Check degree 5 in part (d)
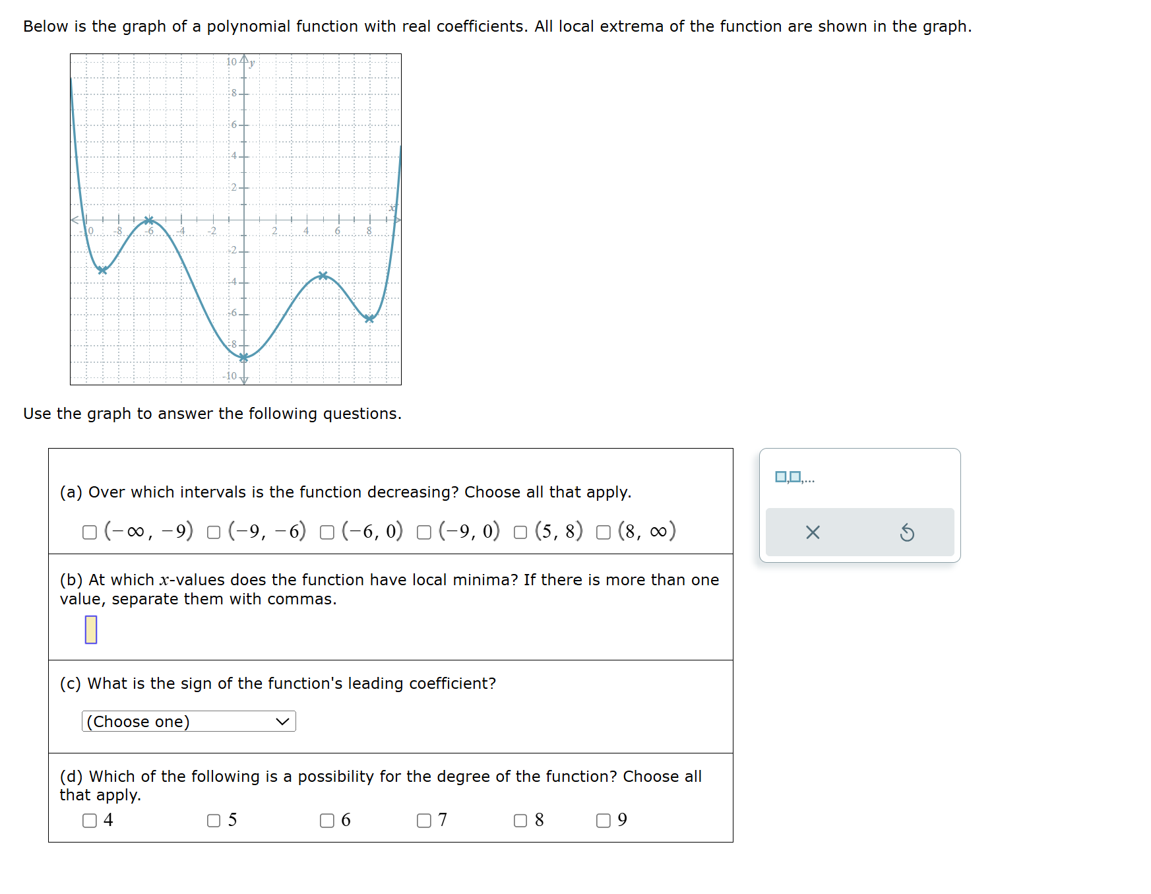This screenshot has width=1151, height=894. 213,821
